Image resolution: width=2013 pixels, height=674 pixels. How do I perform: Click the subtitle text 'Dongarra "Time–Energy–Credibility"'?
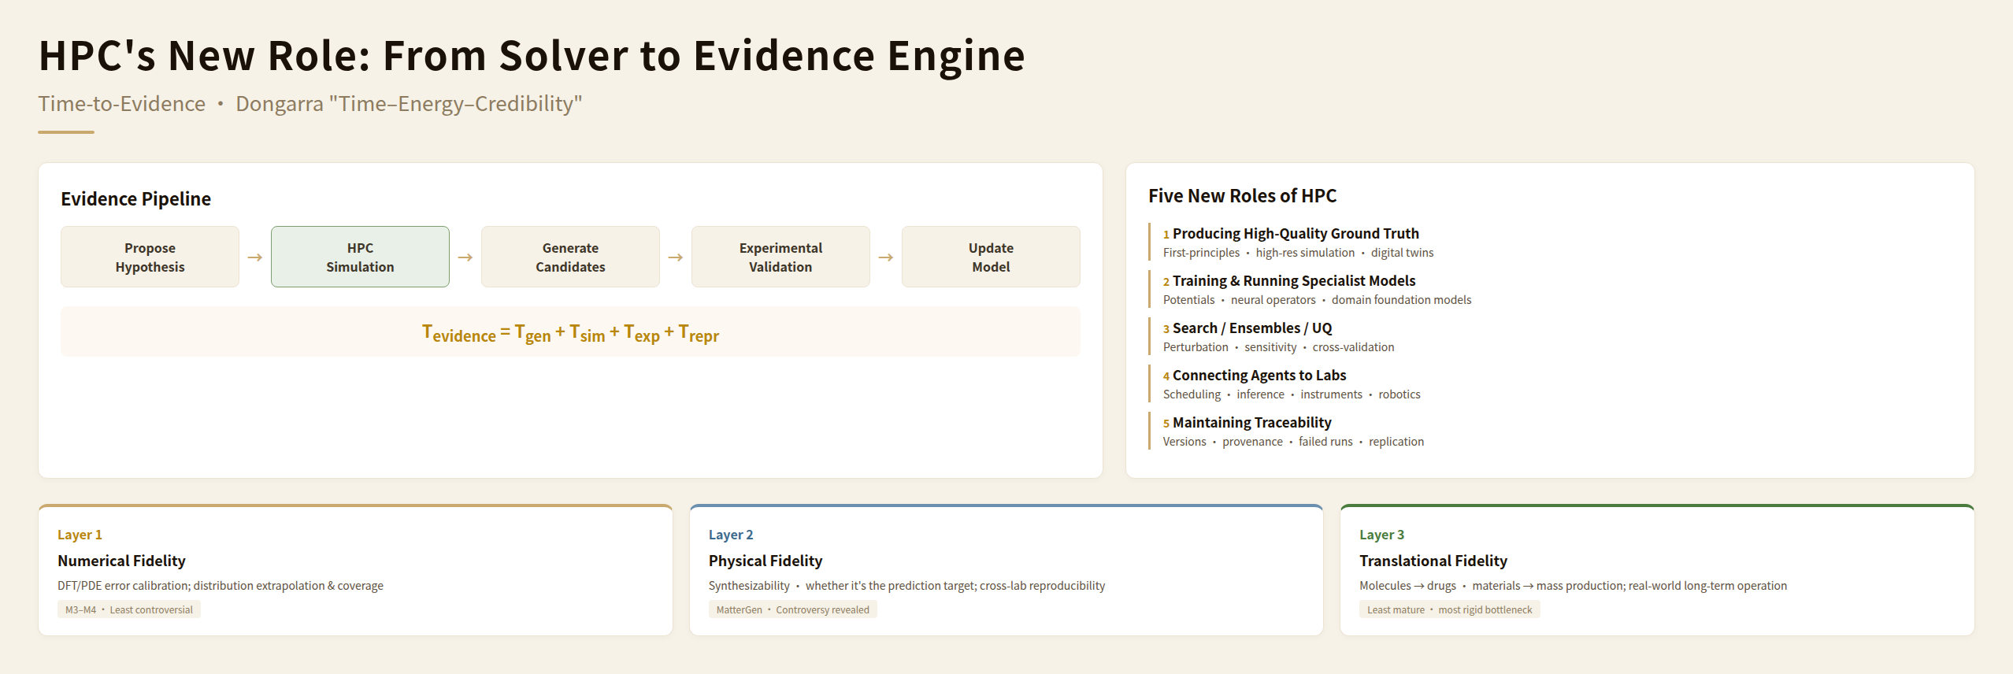click(x=409, y=103)
